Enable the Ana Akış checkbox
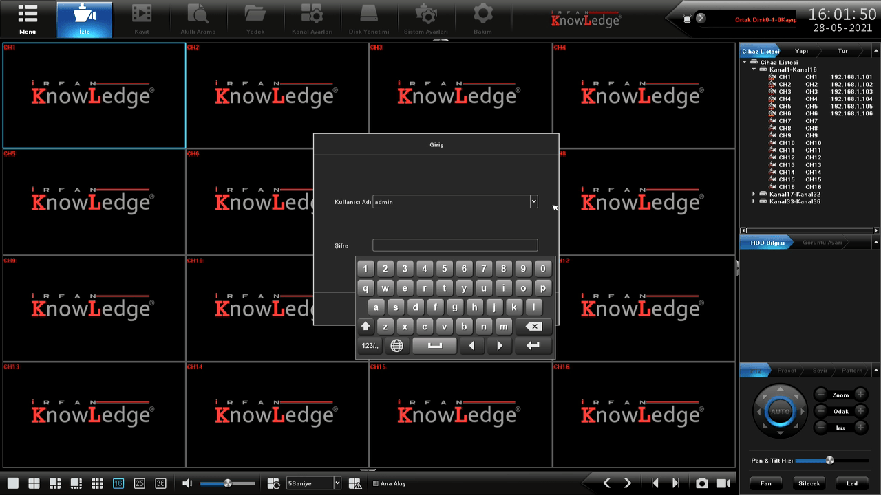 coord(375,483)
